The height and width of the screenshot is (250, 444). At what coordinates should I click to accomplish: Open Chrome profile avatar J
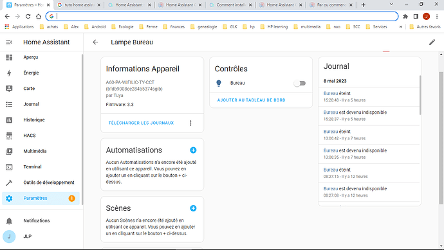tap(426, 17)
